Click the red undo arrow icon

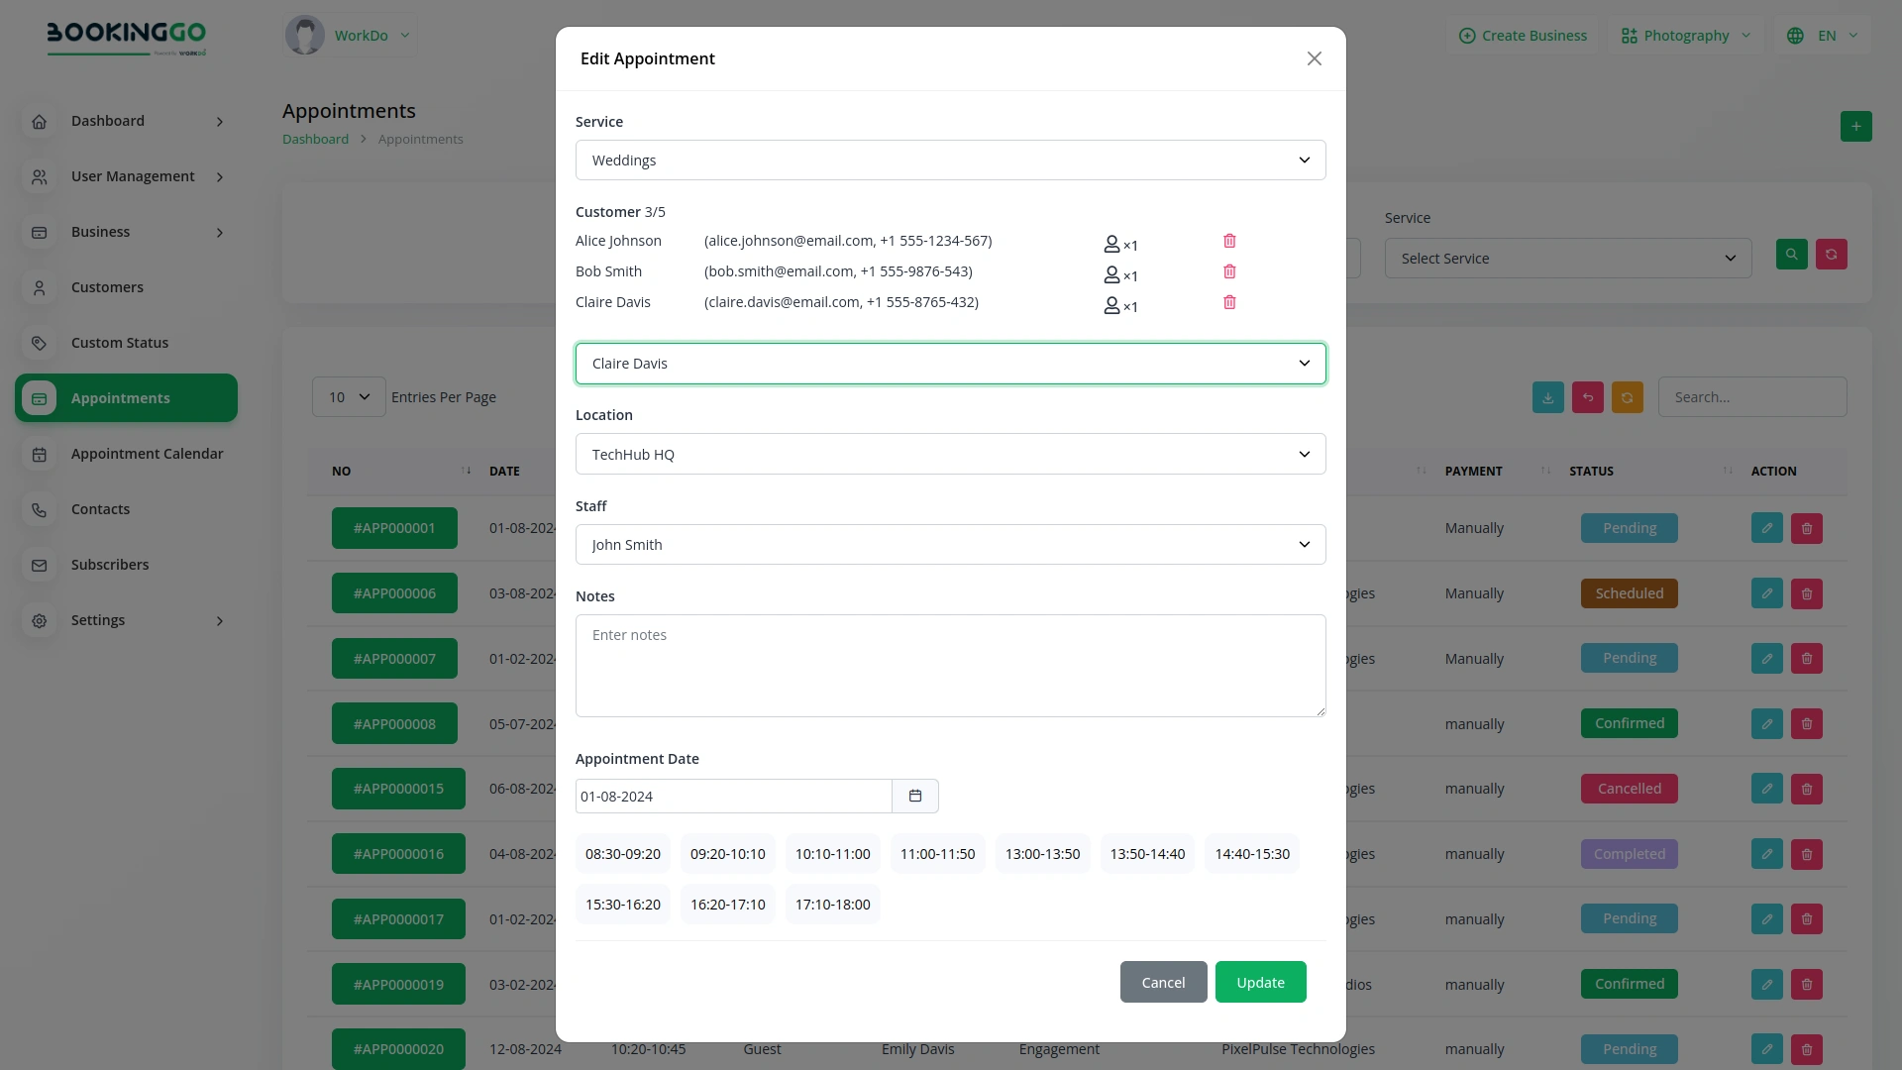1587,396
